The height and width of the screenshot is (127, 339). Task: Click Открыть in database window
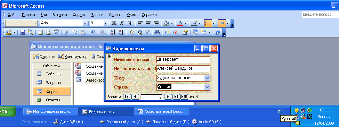(x=44, y=57)
